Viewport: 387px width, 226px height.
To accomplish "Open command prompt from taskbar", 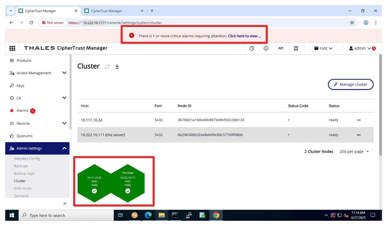I will coord(175,215).
